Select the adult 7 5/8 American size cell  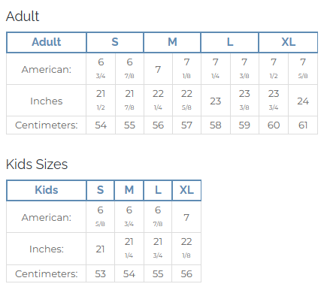click(x=303, y=68)
